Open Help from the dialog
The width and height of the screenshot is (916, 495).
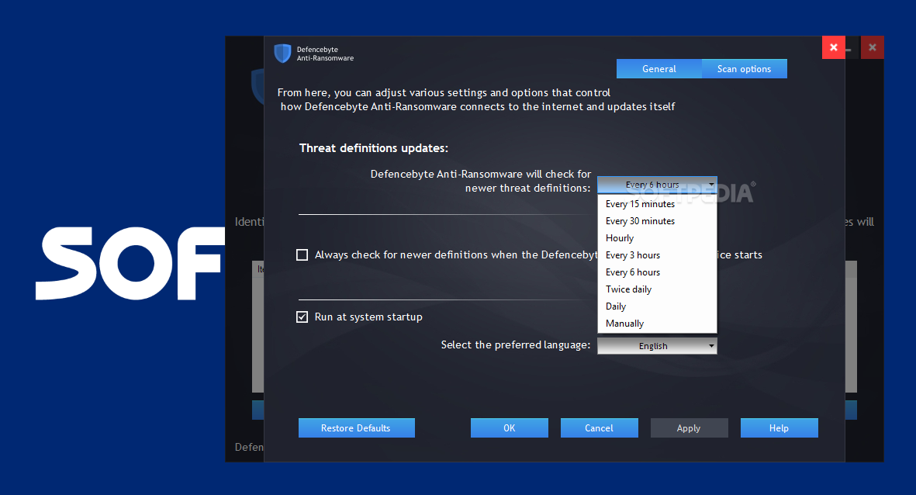(x=779, y=427)
